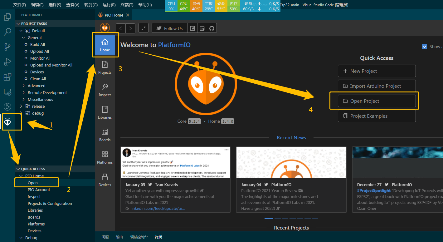Viewport: 443px width, 242px height.
Task: Click the New Project button
Action: click(377, 71)
